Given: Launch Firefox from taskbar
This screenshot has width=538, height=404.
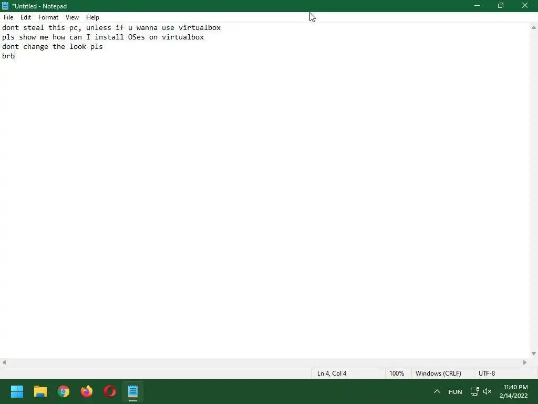Looking at the screenshot, I should click(x=87, y=391).
